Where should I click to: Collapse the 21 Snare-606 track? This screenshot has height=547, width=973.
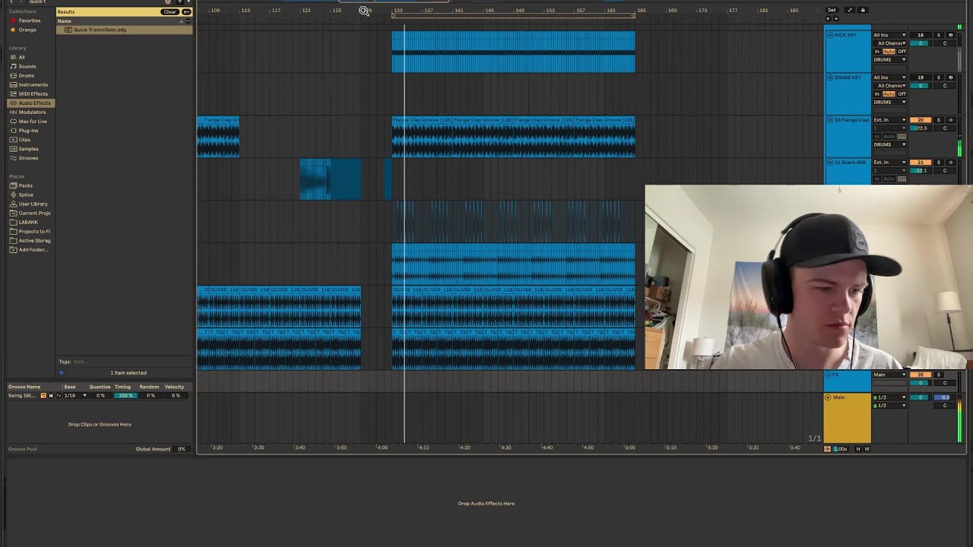(x=830, y=163)
